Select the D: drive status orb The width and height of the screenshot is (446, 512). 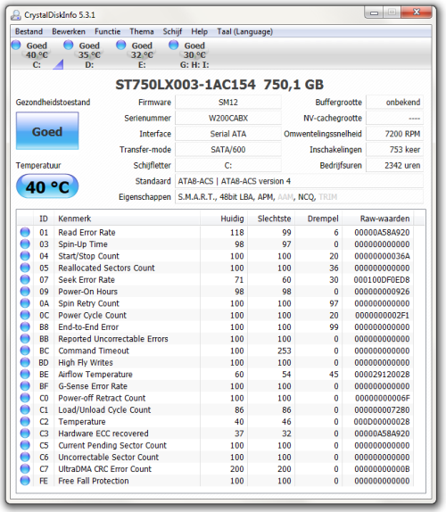[69, 45]
